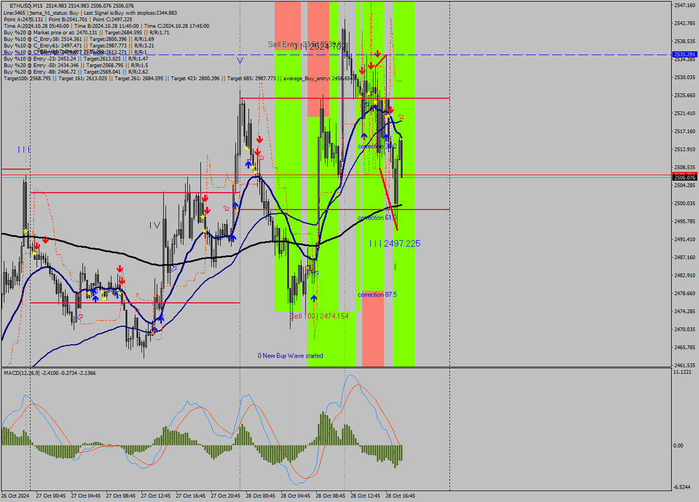The image size is (699, 502).
Task: Select the 'Sell 100 | 2474.154' label
Action: [319, 316]
